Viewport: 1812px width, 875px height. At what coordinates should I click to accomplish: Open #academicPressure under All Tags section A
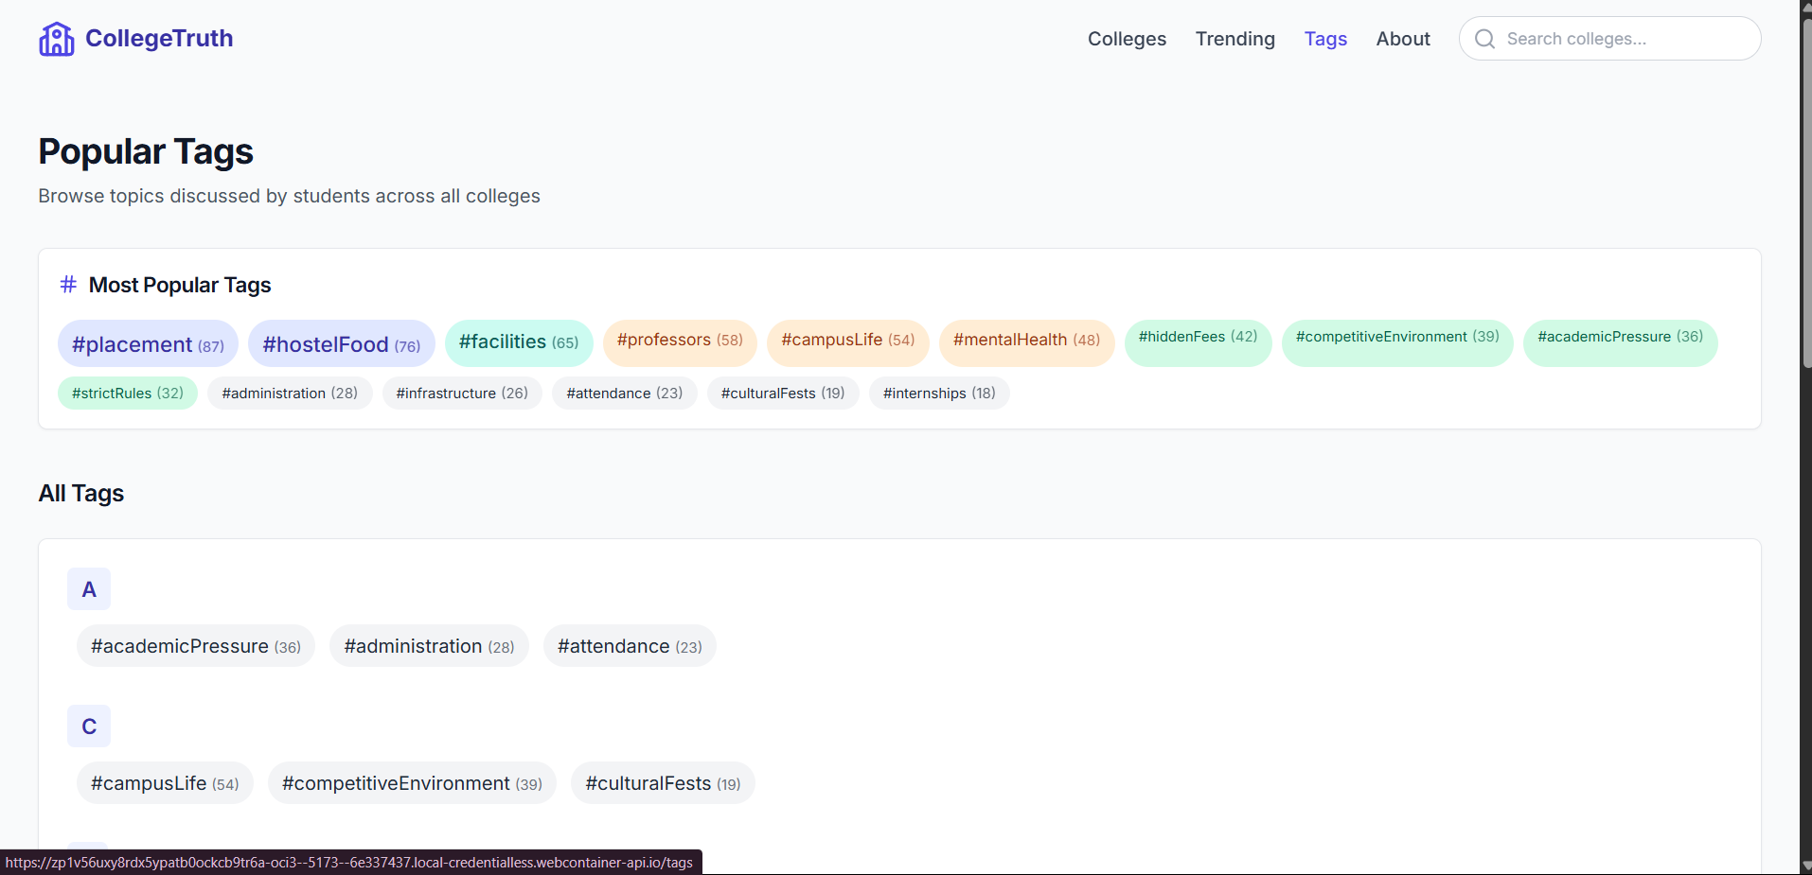tap(196, 646)
